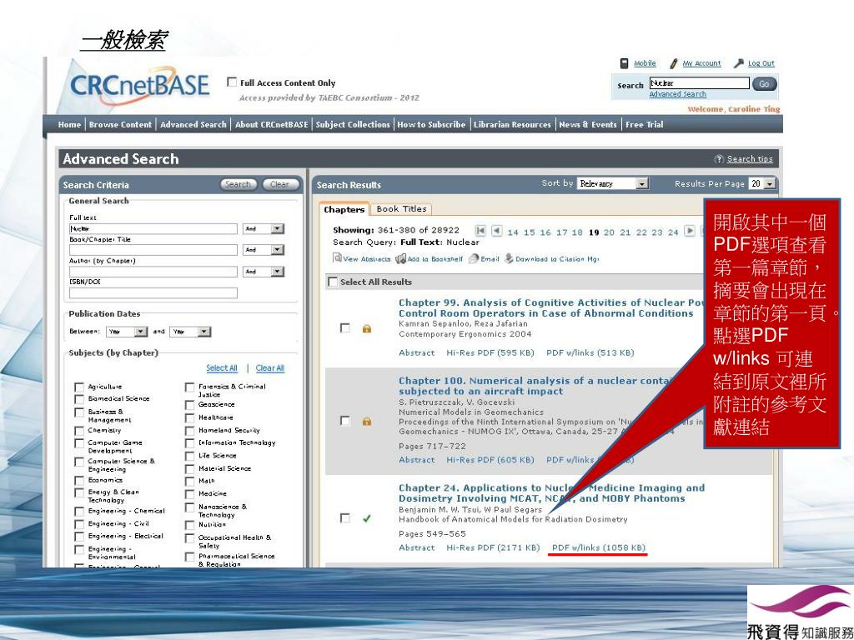Open Abstract link for Chapter 100
The image size is (854, 640).
click(x=417, y=460)
